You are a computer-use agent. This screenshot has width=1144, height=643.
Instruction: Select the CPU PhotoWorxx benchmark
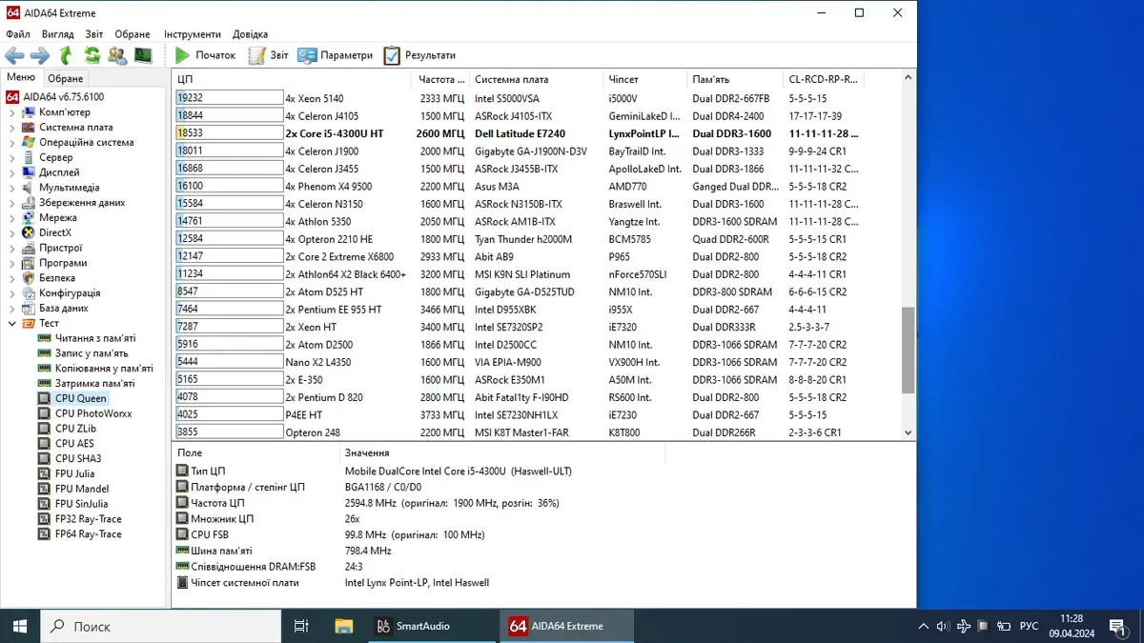click(x=92, y=413)
